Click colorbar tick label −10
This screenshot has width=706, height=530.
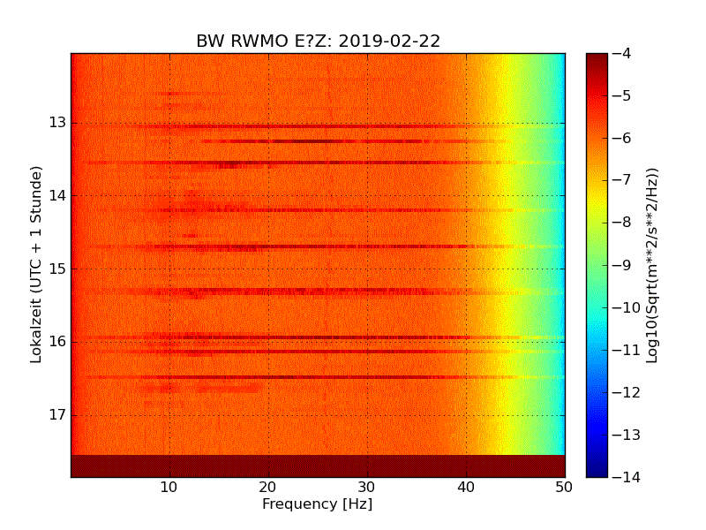(627, 307)
